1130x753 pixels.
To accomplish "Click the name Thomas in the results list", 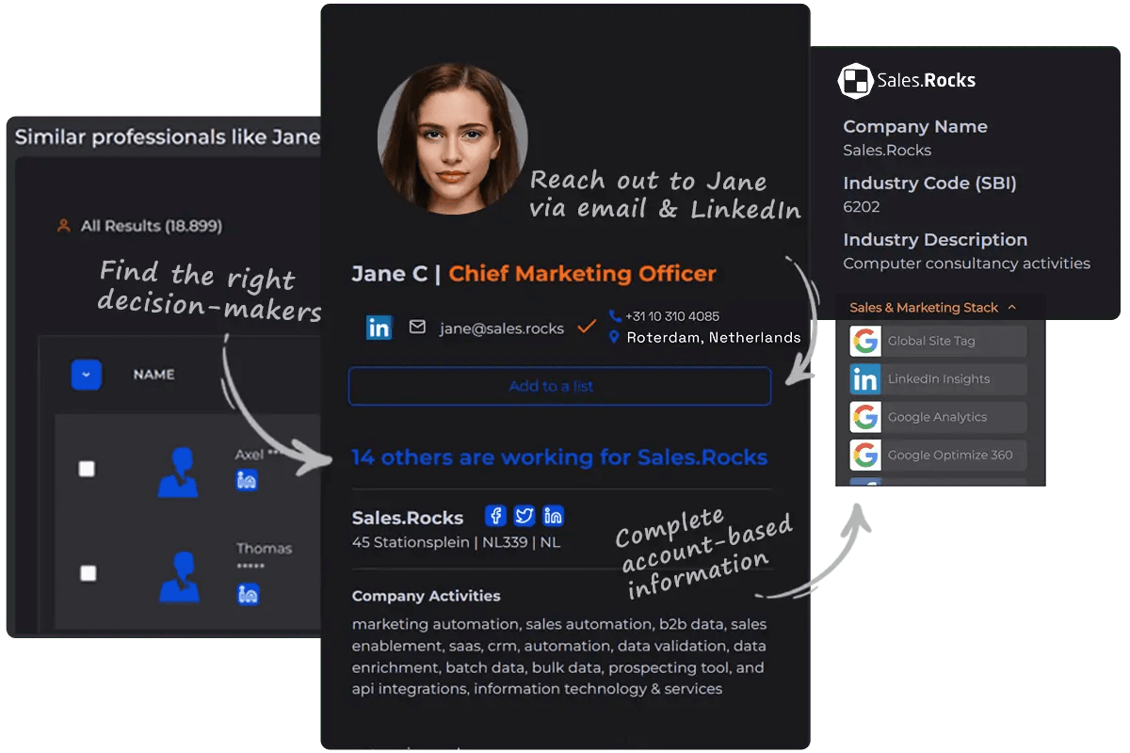I will point(264,548).
